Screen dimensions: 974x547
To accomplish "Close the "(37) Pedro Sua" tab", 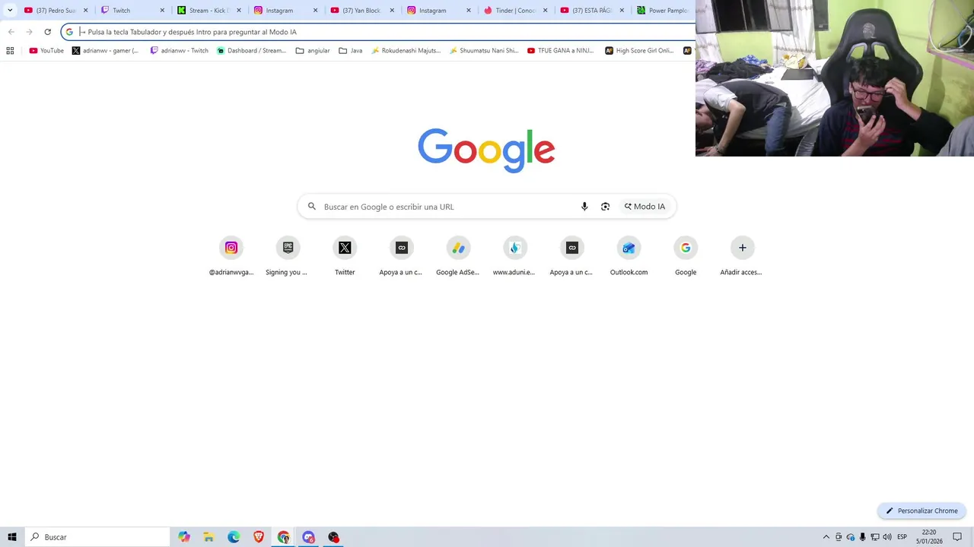I will click(85, 11).
